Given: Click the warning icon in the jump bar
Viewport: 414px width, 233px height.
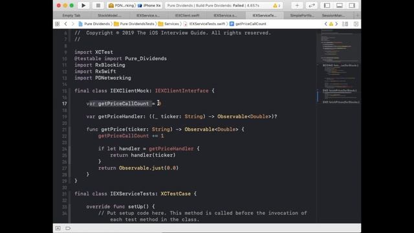Looking at the screenshot, I should [x=331, y=24].
